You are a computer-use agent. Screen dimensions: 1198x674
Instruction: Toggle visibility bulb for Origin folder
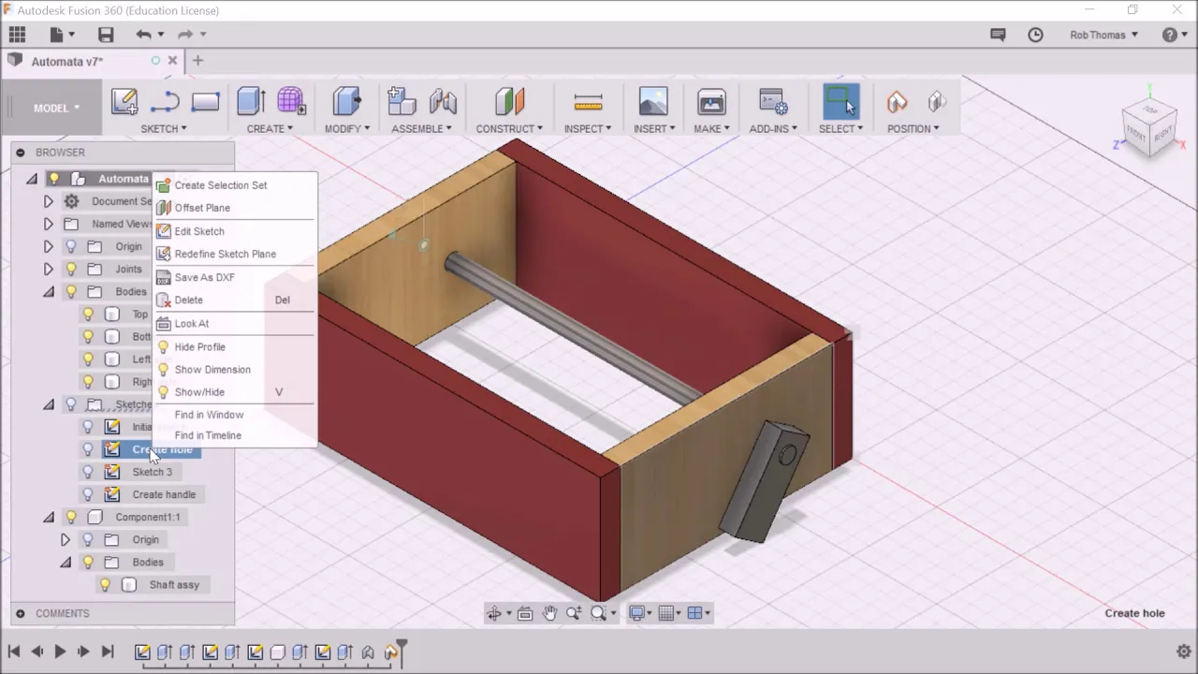tap(70, 247)
